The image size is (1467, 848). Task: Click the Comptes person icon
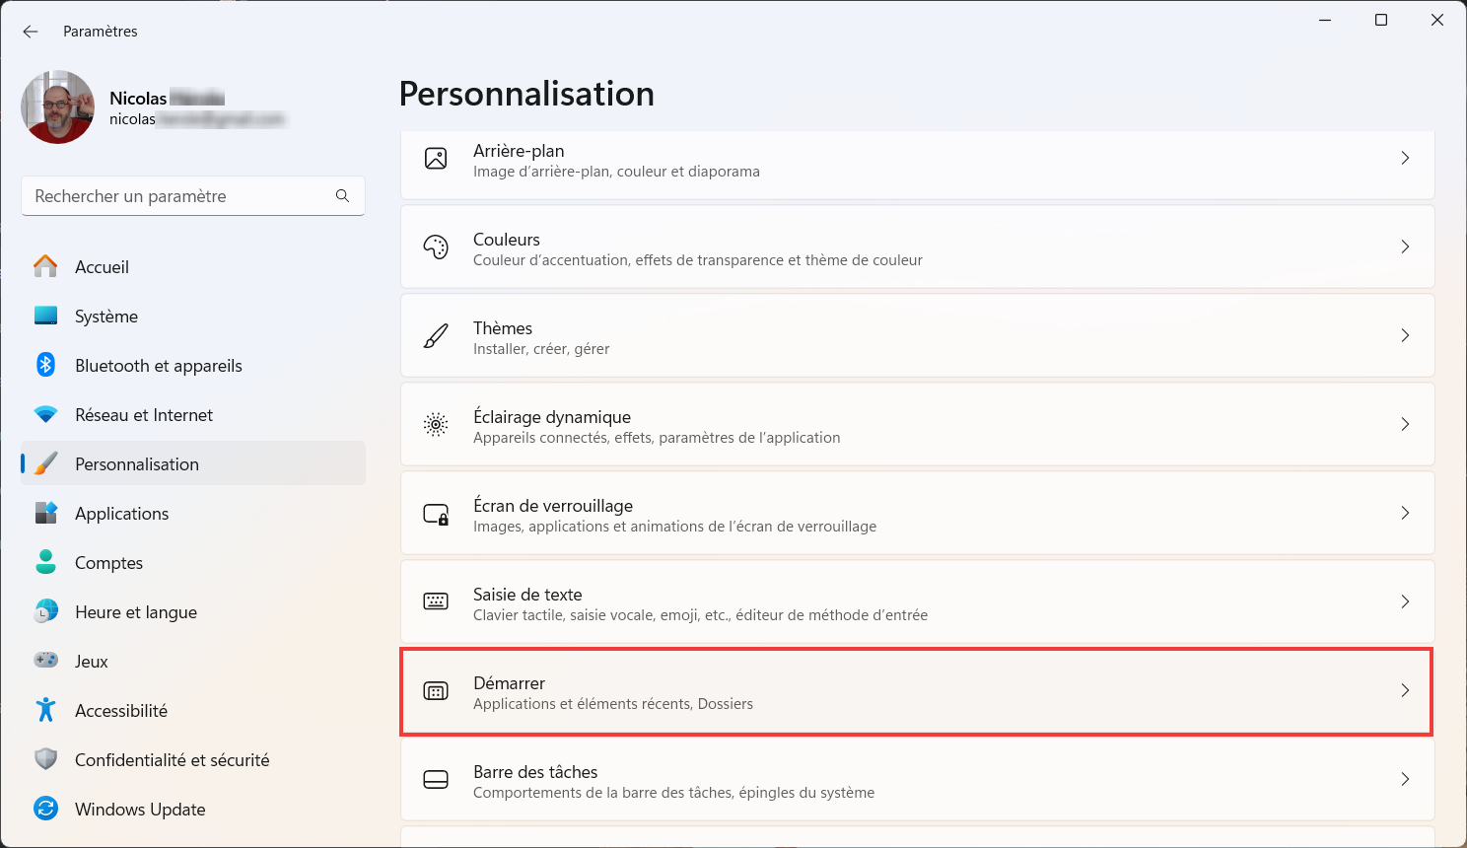pyautogui.click(x=45, y=562)
